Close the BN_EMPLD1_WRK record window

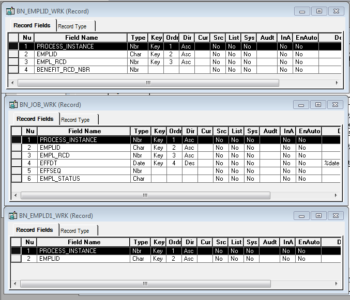coord(336,215)
